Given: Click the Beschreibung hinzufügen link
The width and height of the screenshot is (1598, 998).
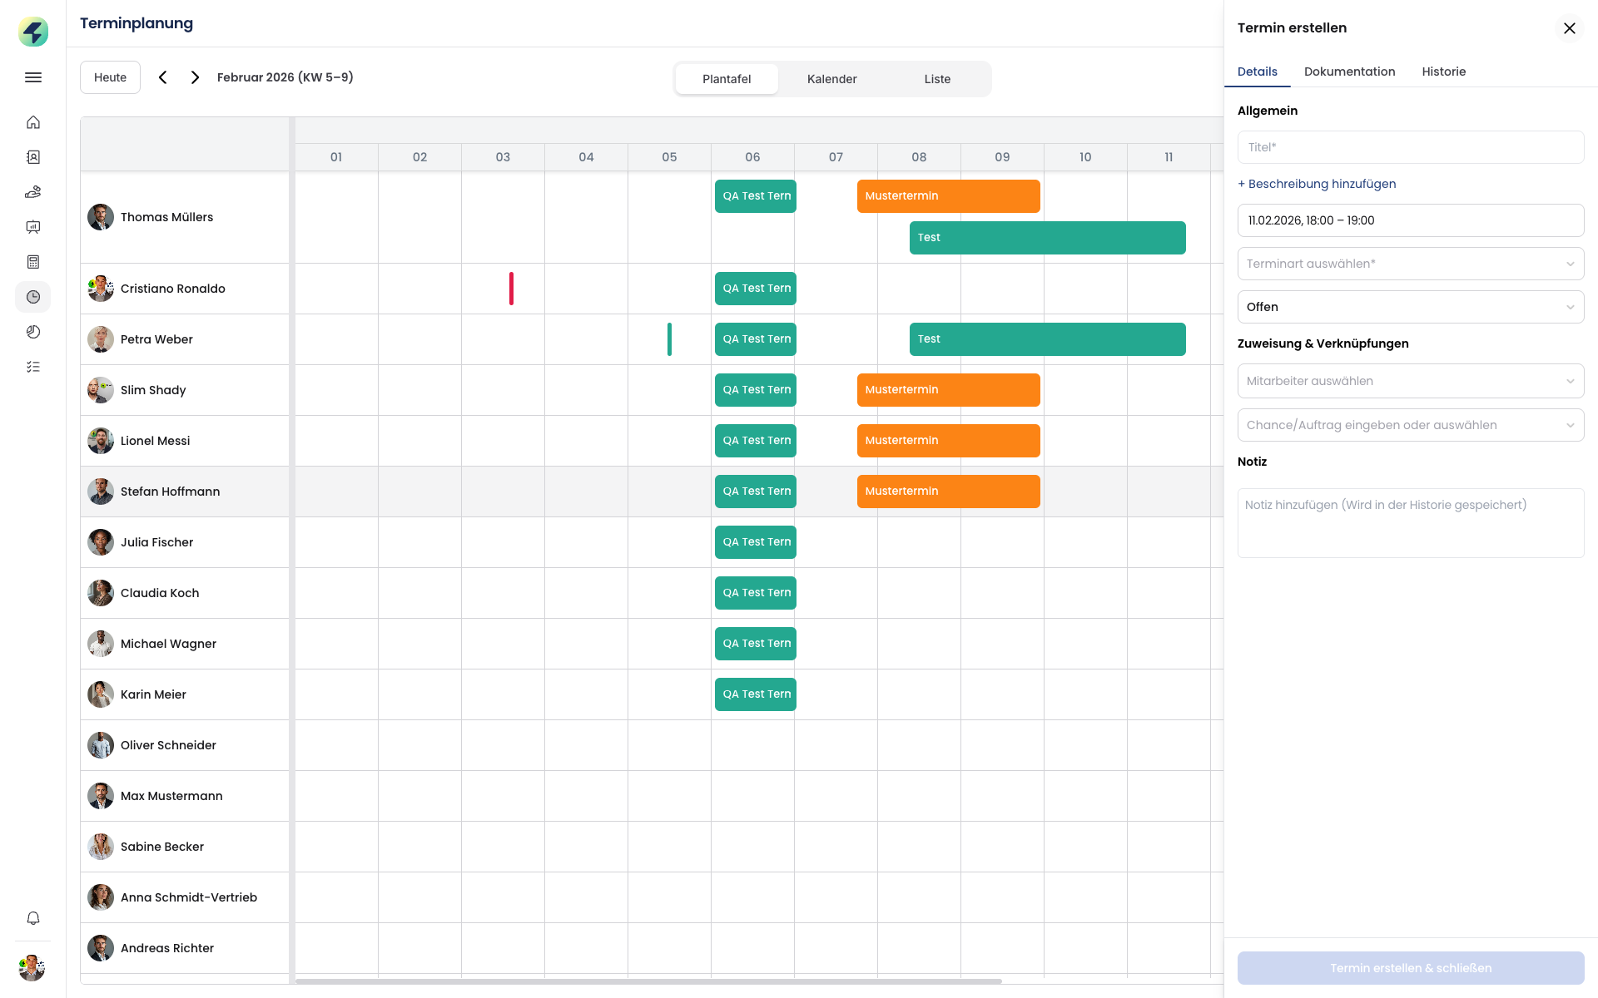Looking at the screenshot, I should 1317,184.
